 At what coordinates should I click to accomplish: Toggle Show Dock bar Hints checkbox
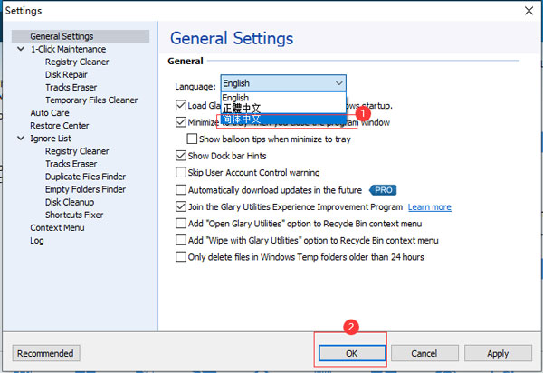tap(181, 156)
